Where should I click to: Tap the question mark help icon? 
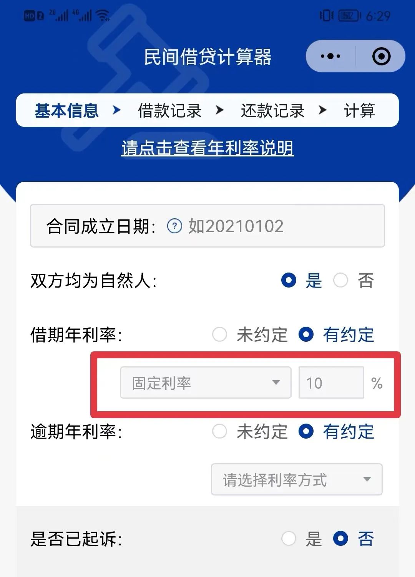pos(174,226)
